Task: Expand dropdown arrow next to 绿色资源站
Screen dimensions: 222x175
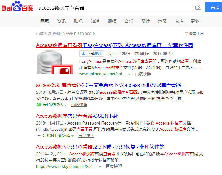Action: point(65,105)
